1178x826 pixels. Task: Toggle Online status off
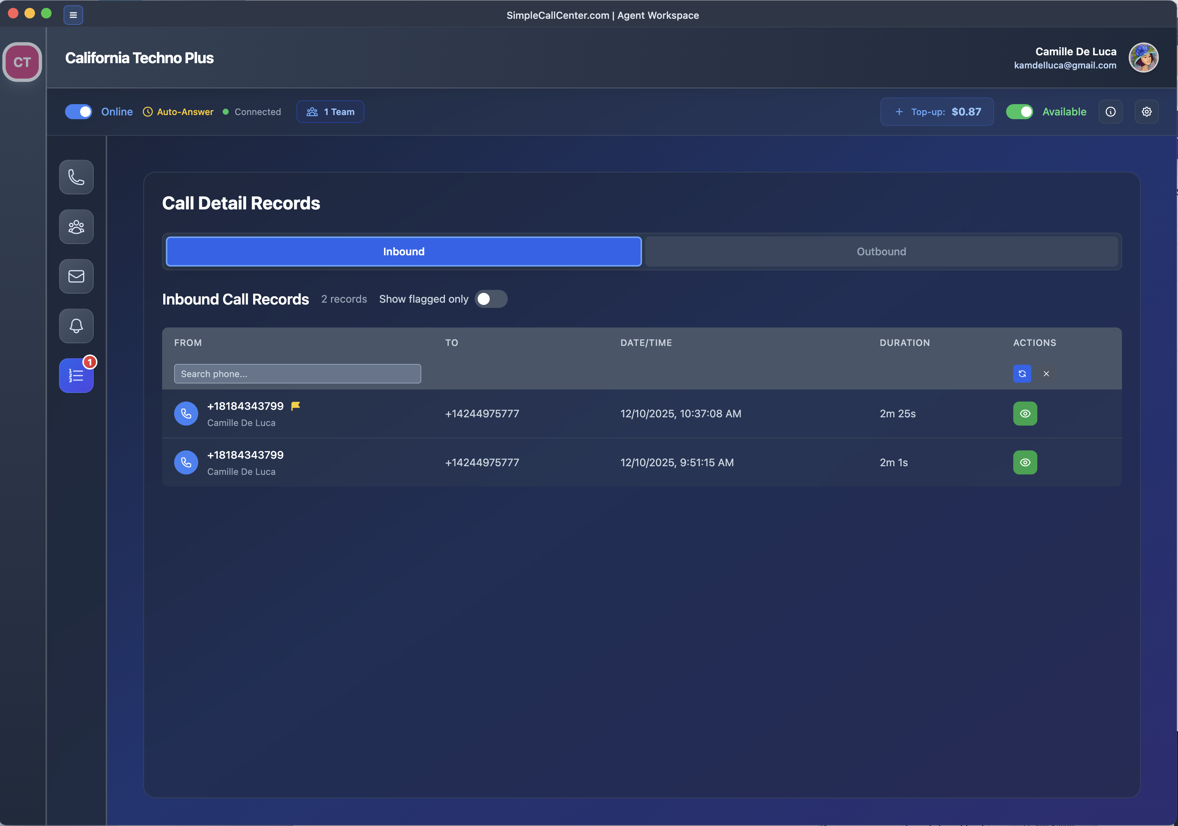tap(78, 111)
